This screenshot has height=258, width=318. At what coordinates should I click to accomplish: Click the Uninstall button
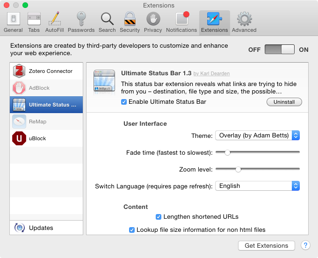[x=284, y=102]
